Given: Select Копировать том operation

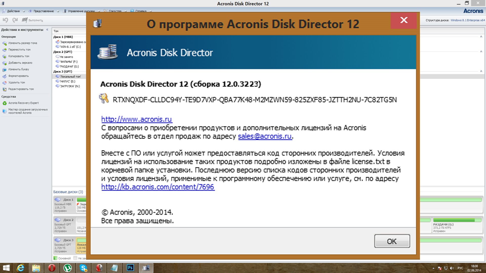Looking at the screenshot, I should tap(19, 56).
